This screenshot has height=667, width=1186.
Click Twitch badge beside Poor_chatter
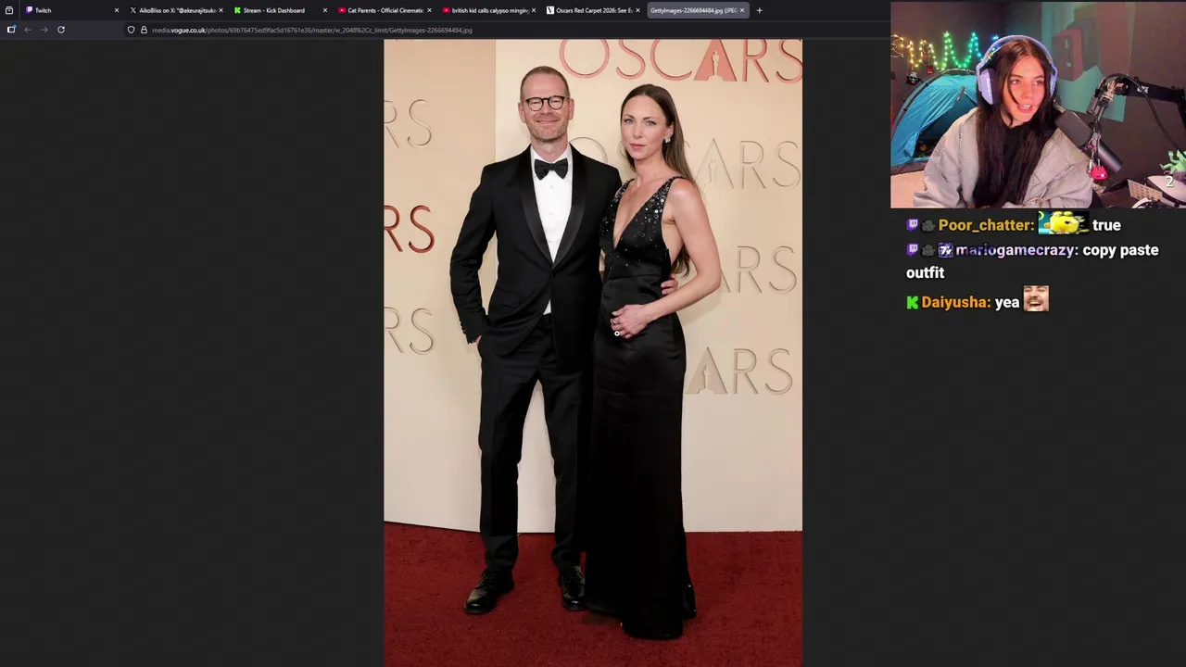912,225
